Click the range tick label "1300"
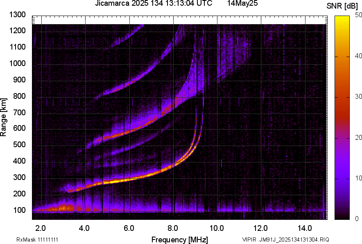The width and height of the screenshot is (362, 244). coord(17,15)
